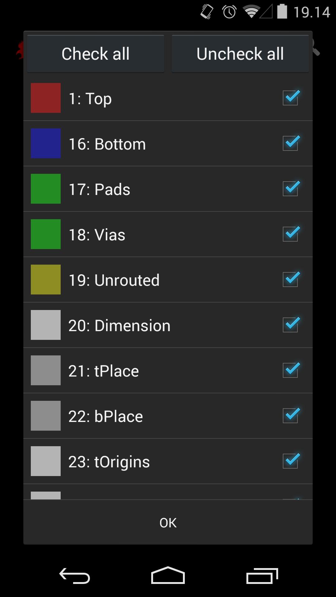Click the olive Unrouted layer color swatch
The width and height of the screenshot is (336, 597).
(46, 280)
